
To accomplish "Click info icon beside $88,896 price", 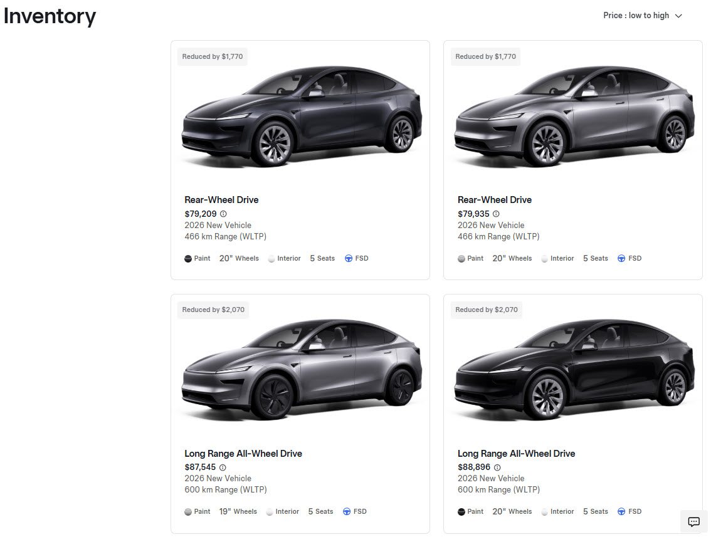I will (497, 467).
